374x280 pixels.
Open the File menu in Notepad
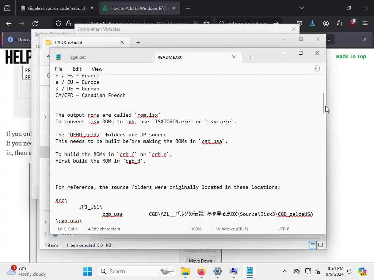pos(58,69)
